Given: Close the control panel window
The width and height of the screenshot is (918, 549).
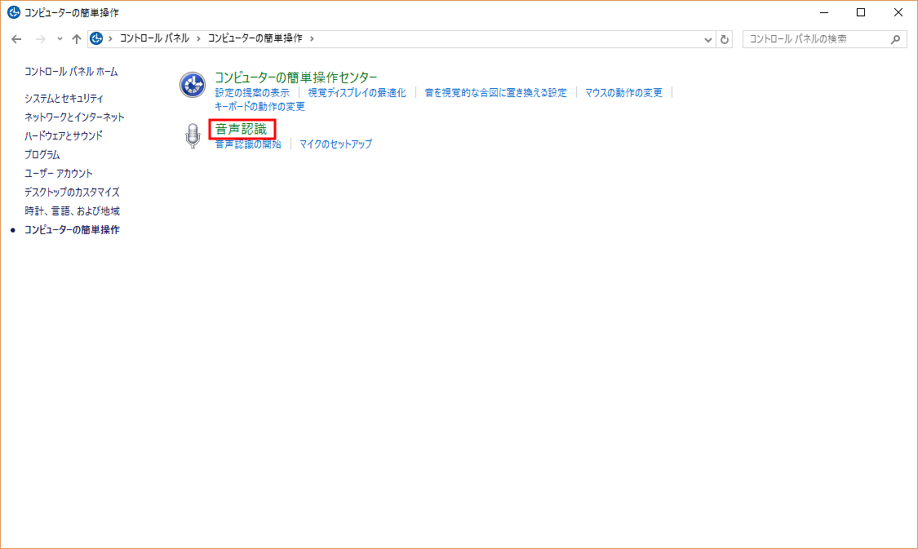Looking at the screenshot, I should [x=898, y=12].
